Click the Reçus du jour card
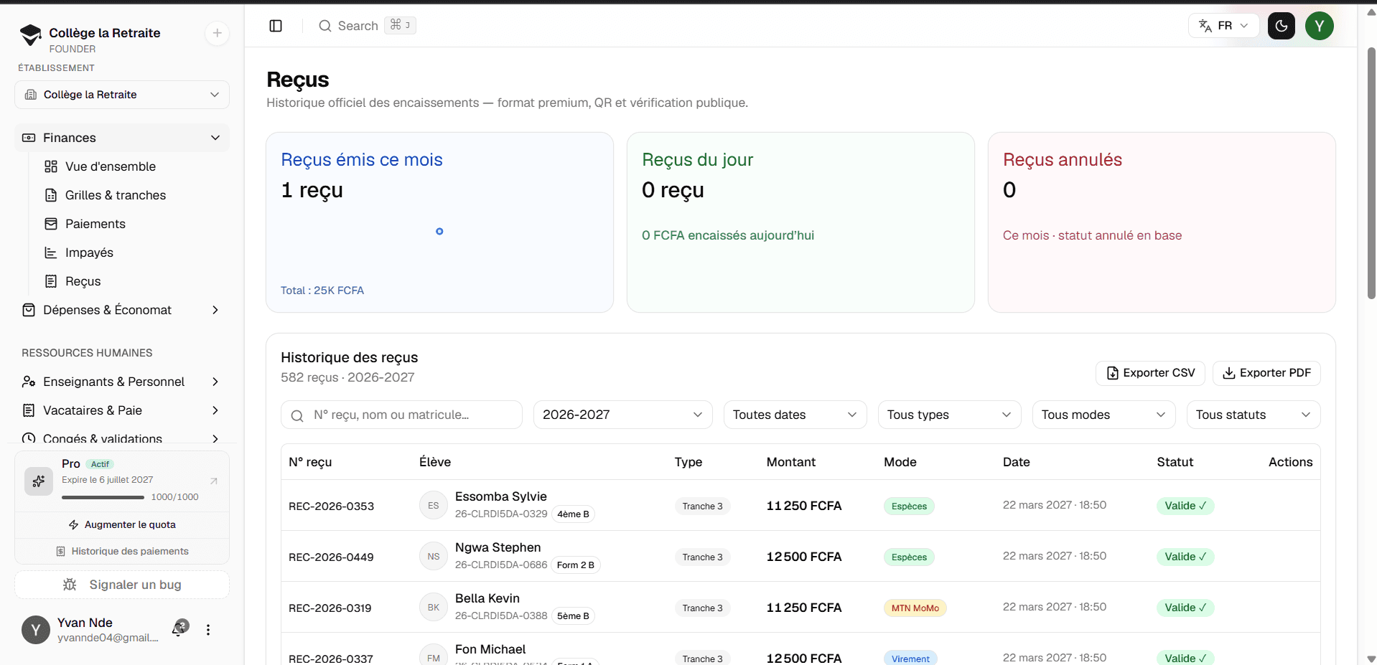 pyautogui.click(x=800, y=222)
